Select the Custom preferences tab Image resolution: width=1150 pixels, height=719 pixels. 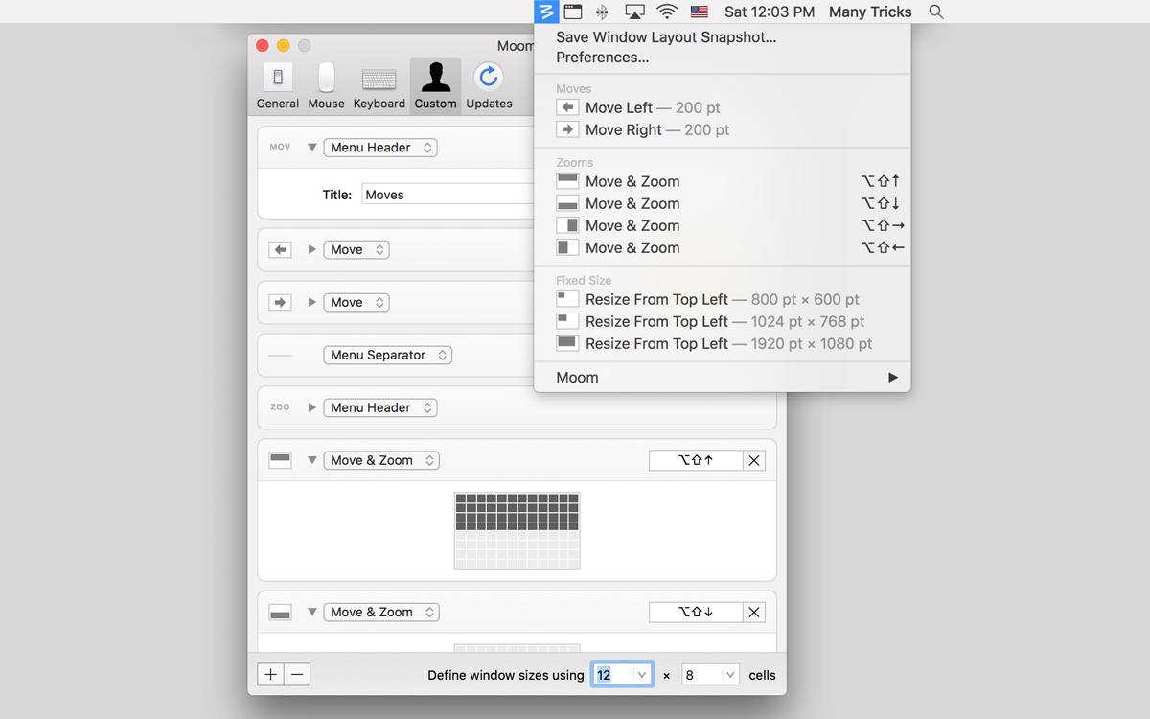pyautogui.click(x=435, y=86)
